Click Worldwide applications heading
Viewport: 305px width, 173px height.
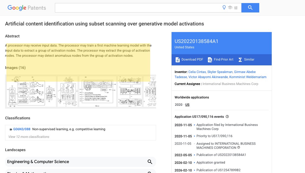tap(192, 97)
